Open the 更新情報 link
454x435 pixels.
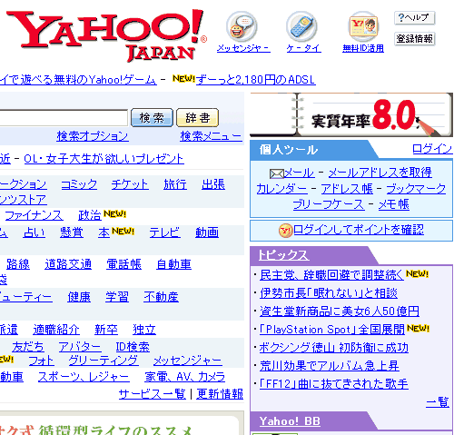point(220,394)
